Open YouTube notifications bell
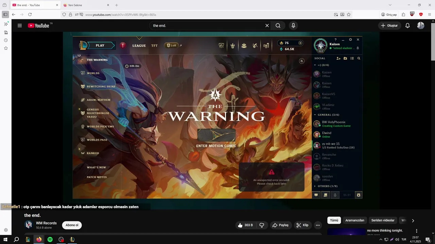This screenshot has width=435, height=244. [407, 25]
